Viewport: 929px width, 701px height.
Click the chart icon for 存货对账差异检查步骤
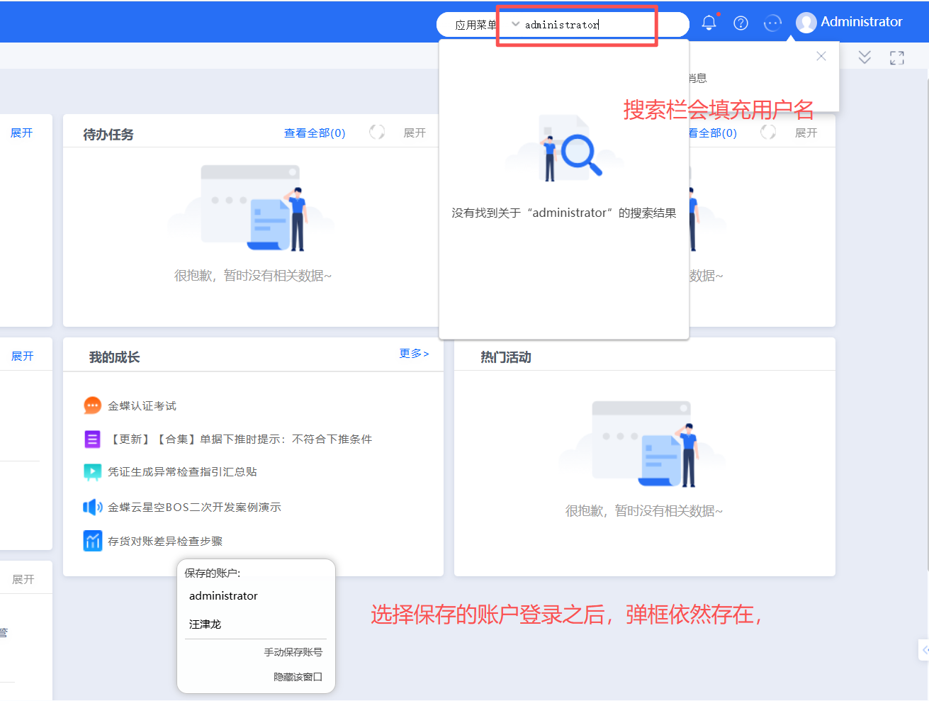[92, 541]
